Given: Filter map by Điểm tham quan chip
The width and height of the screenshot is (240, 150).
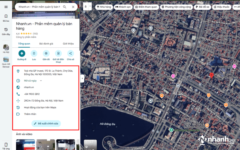Looking at the screenshot, I should [x=146, y=7].
